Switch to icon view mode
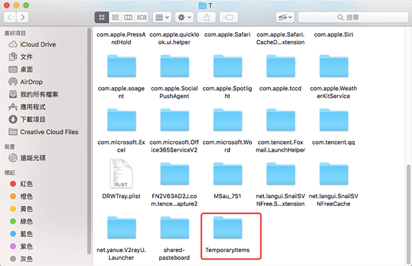 [101, 16]
